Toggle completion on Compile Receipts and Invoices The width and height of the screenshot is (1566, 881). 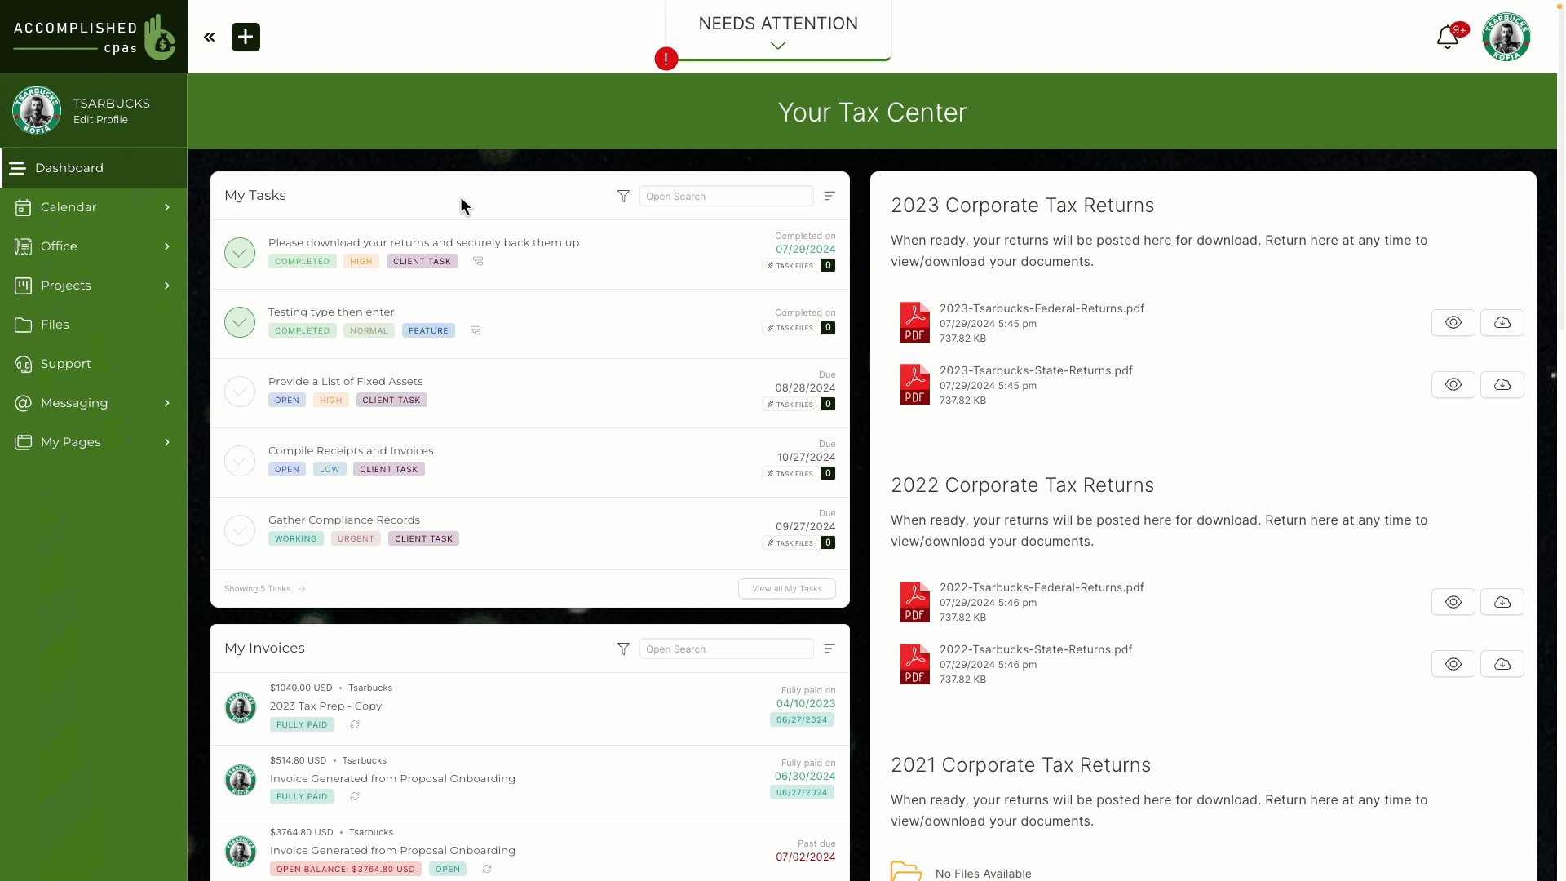point(239,460)
